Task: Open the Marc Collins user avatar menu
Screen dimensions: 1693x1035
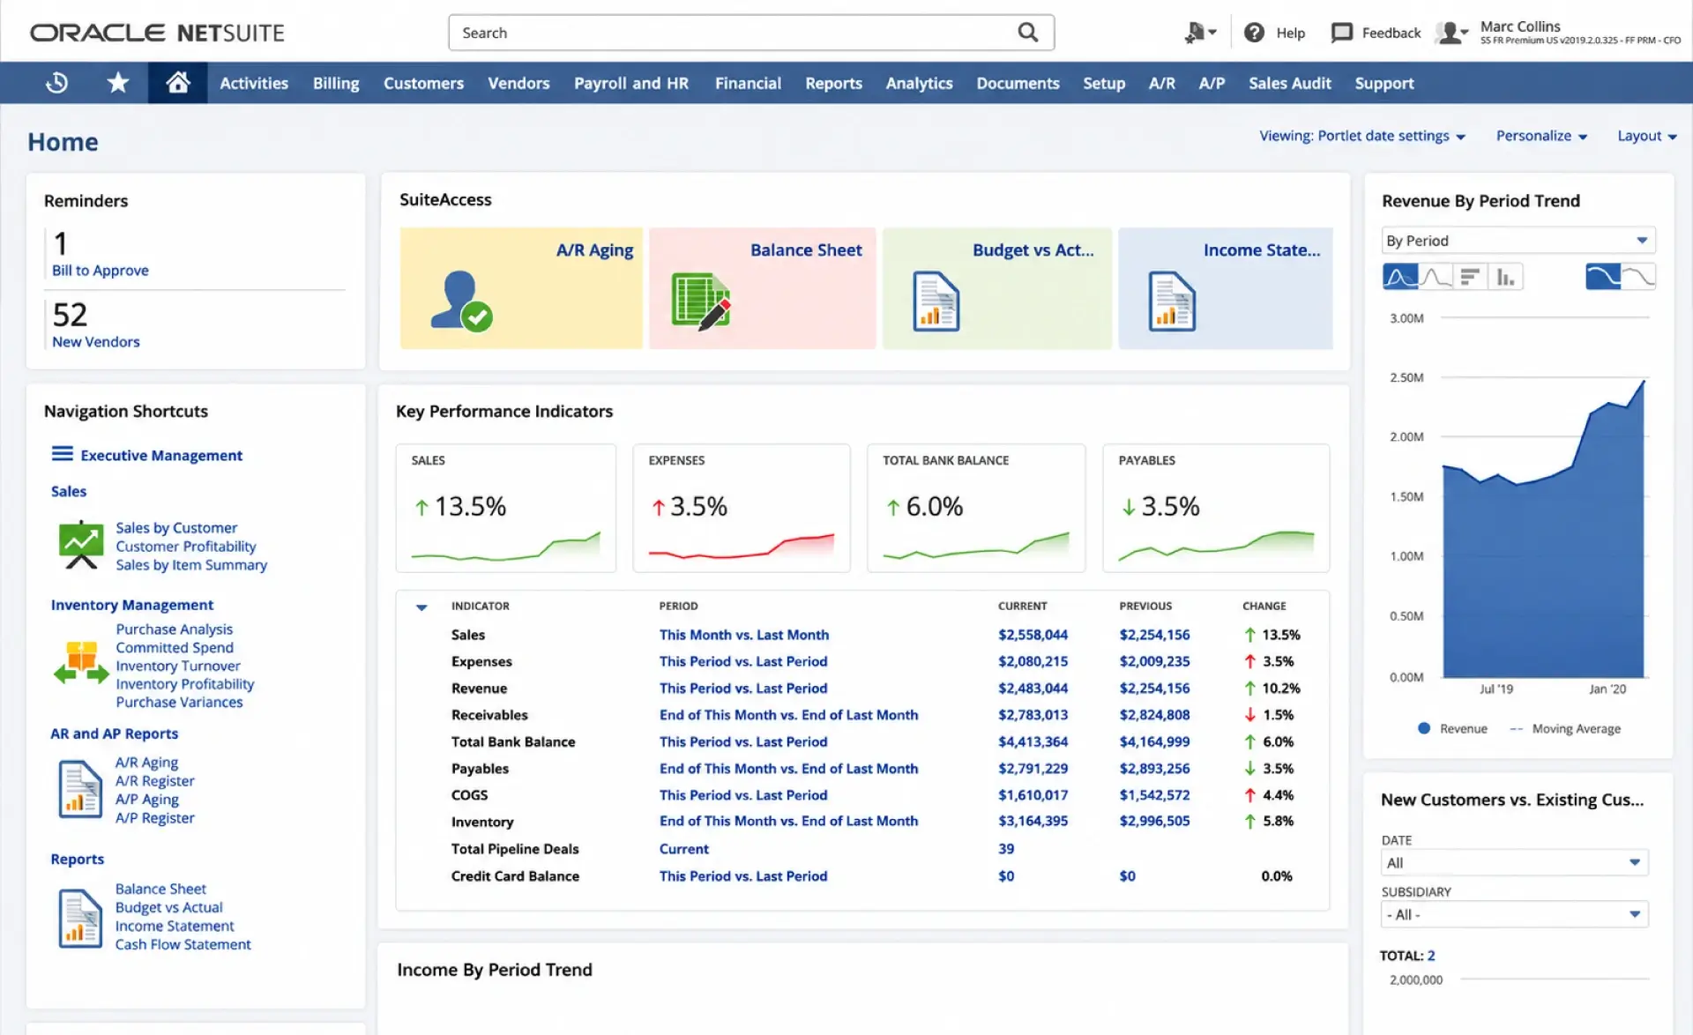Action: [x=1451, y=34]
